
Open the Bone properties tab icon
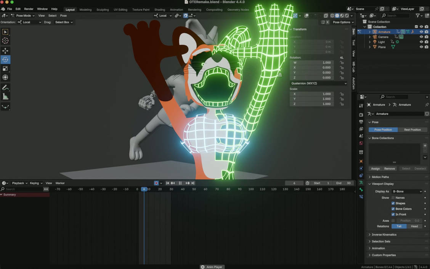click(361, 190)
